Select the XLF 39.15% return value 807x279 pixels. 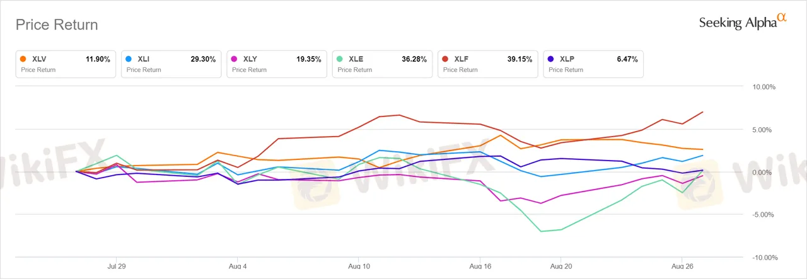pyautogui.click(x=520, y=59)
